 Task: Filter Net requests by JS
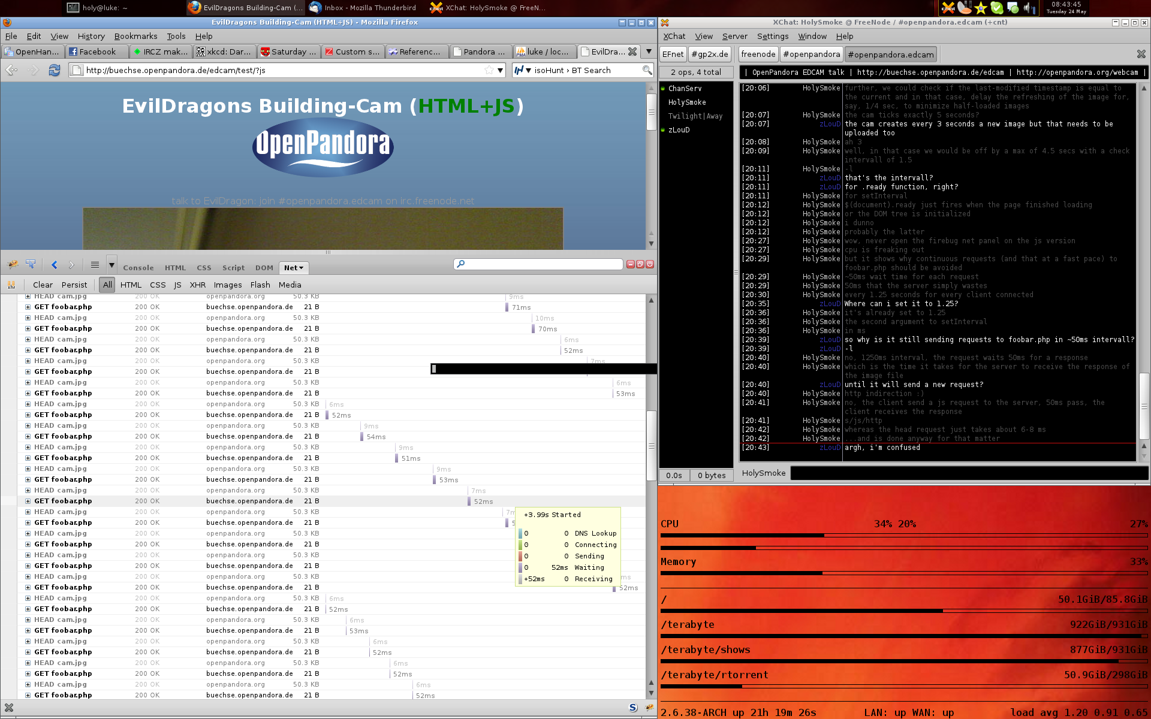click(177, 285)
